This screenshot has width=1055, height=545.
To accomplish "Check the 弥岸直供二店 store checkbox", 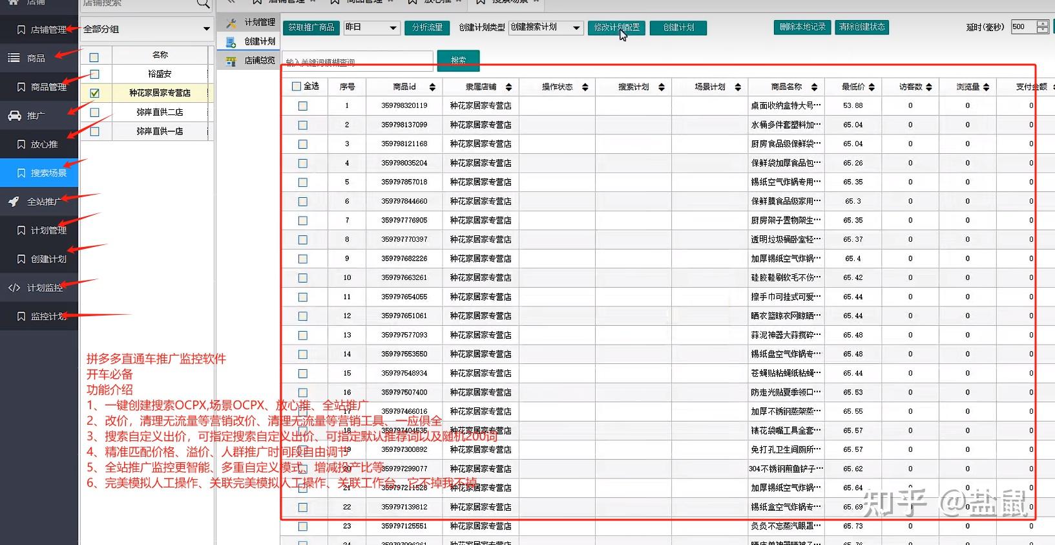I will (x=94, y=112).
